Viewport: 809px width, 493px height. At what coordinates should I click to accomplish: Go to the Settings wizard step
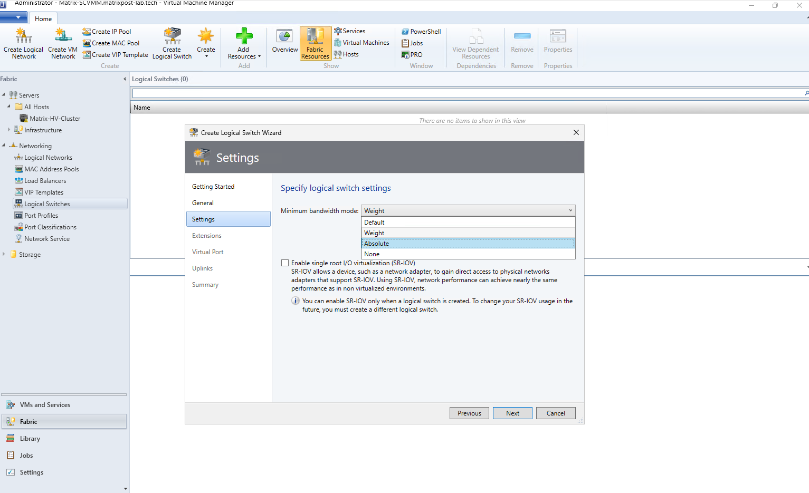tap(229, 219)
